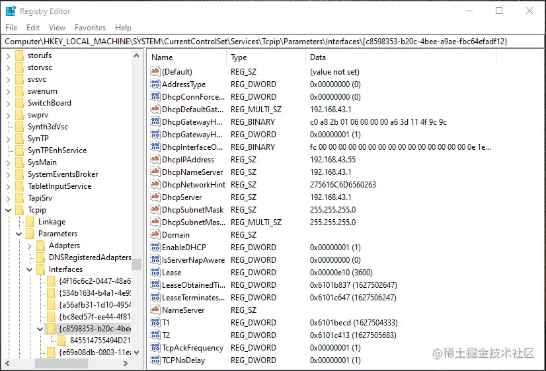
Task: Click the AddressType DWORD value icon
Action: [155, 84]
